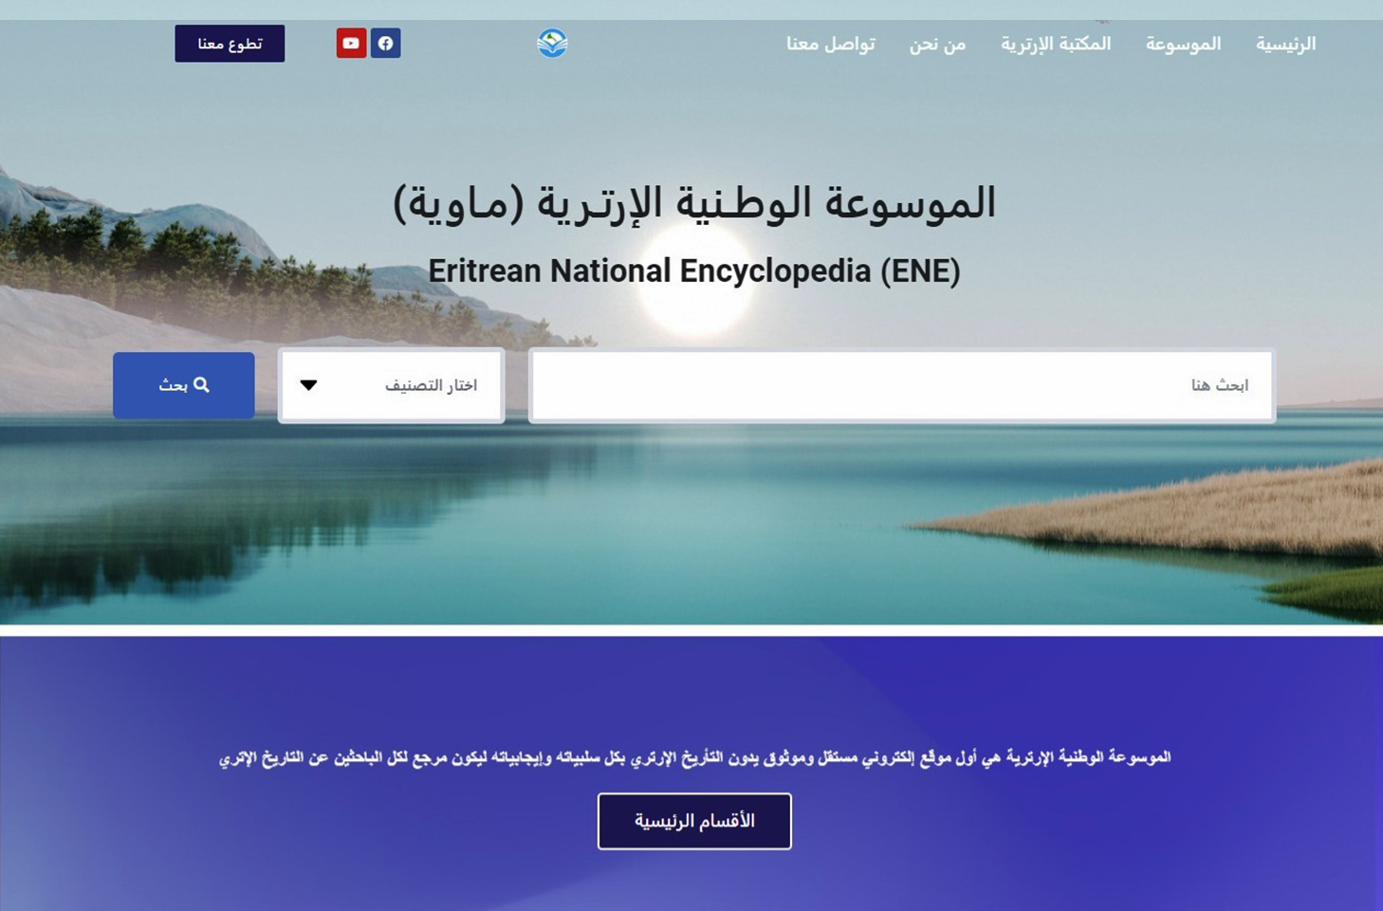Click the dropdown arrow in اختار التصنيف
This screenshot has height=911, width=1383.
pyautogui.click(x=308, y=385)
